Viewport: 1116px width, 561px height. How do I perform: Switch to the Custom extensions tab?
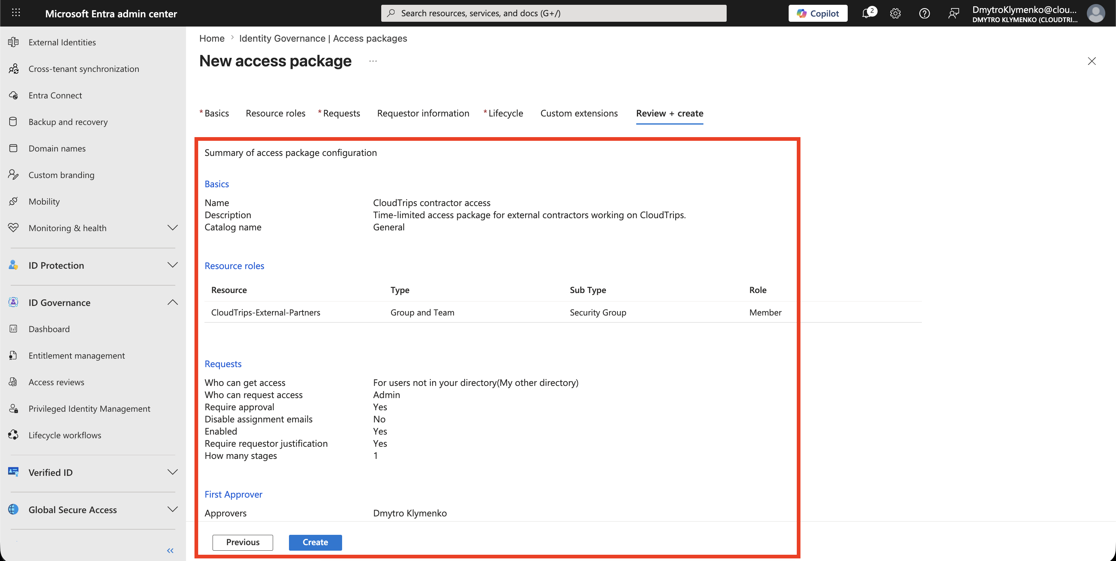pos(579,113)
